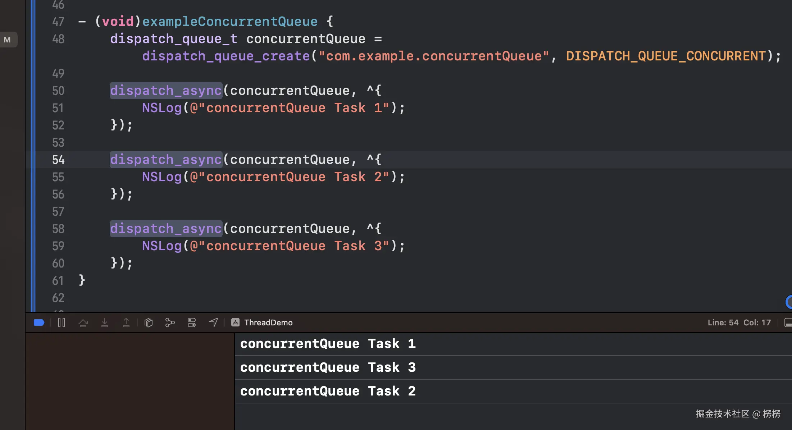Image resolution: width=792 pixels, height=430 pixels.
Task: Click line number 58 gutter
Action: 58,229
